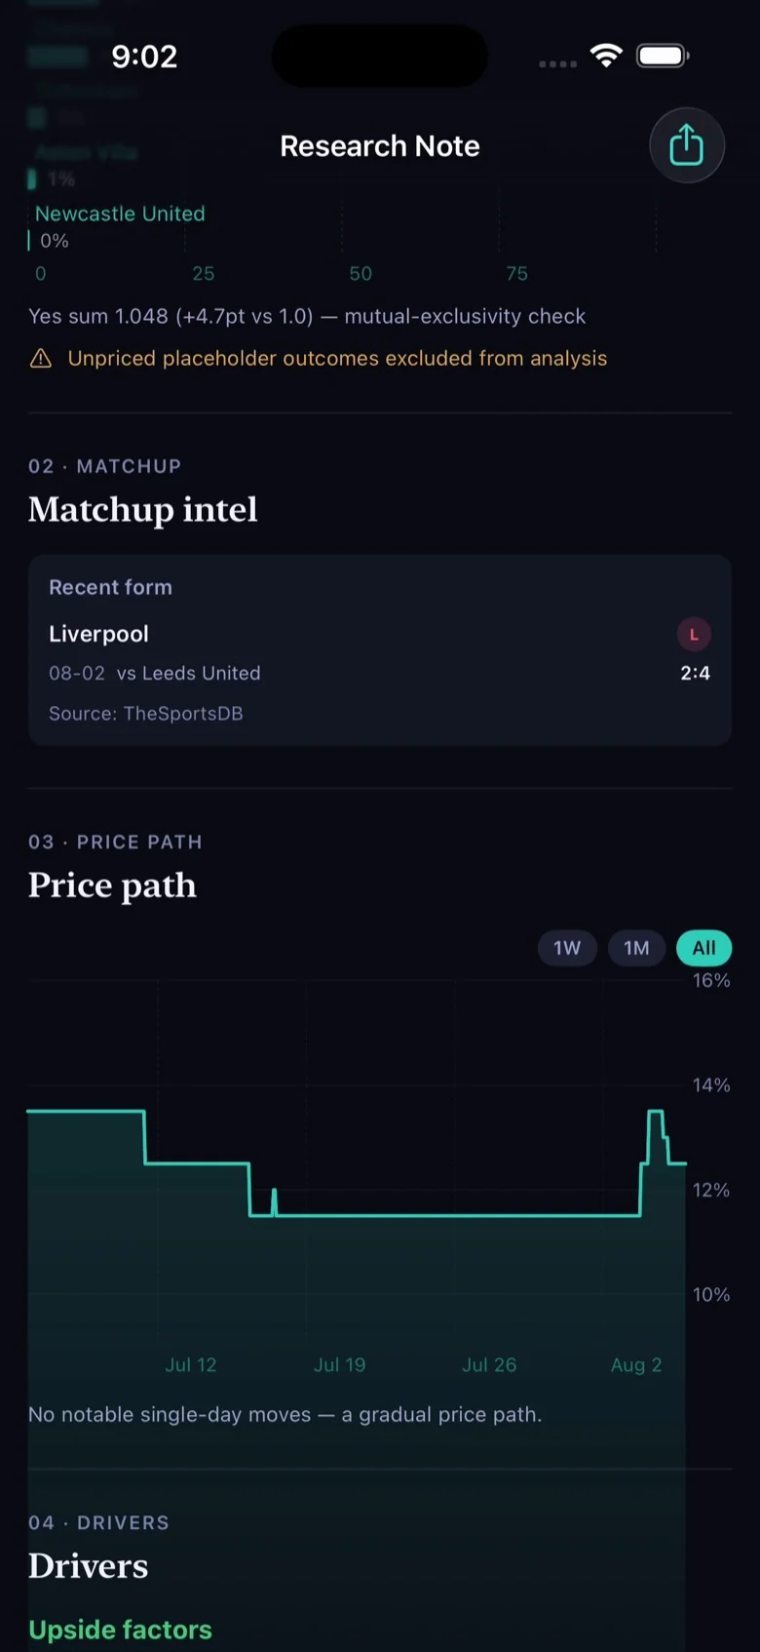
Task: Tap the Price path heading
Action: pos(112,885)
